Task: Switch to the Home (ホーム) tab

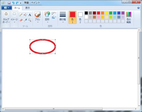Action: point(17,8)
